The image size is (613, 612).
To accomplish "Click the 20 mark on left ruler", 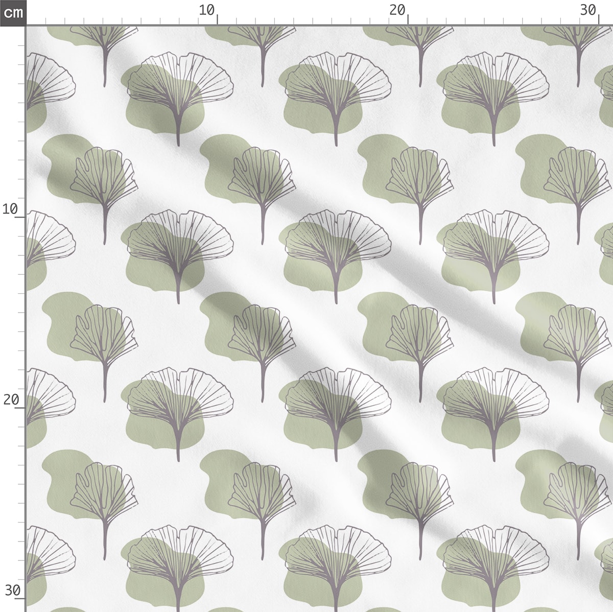I will pos(10,399).
